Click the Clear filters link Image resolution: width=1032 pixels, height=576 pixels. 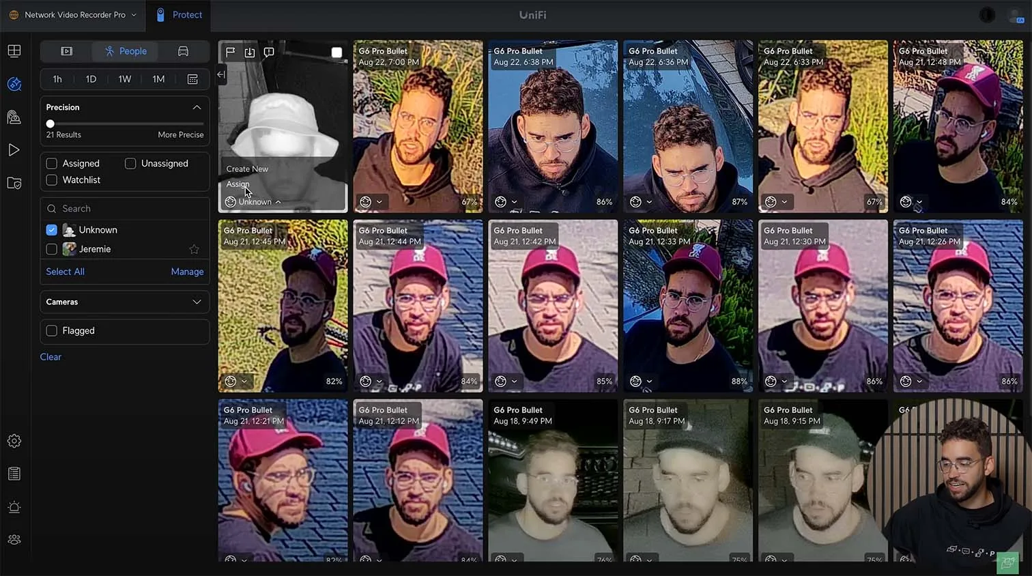[x=51, y=357]
